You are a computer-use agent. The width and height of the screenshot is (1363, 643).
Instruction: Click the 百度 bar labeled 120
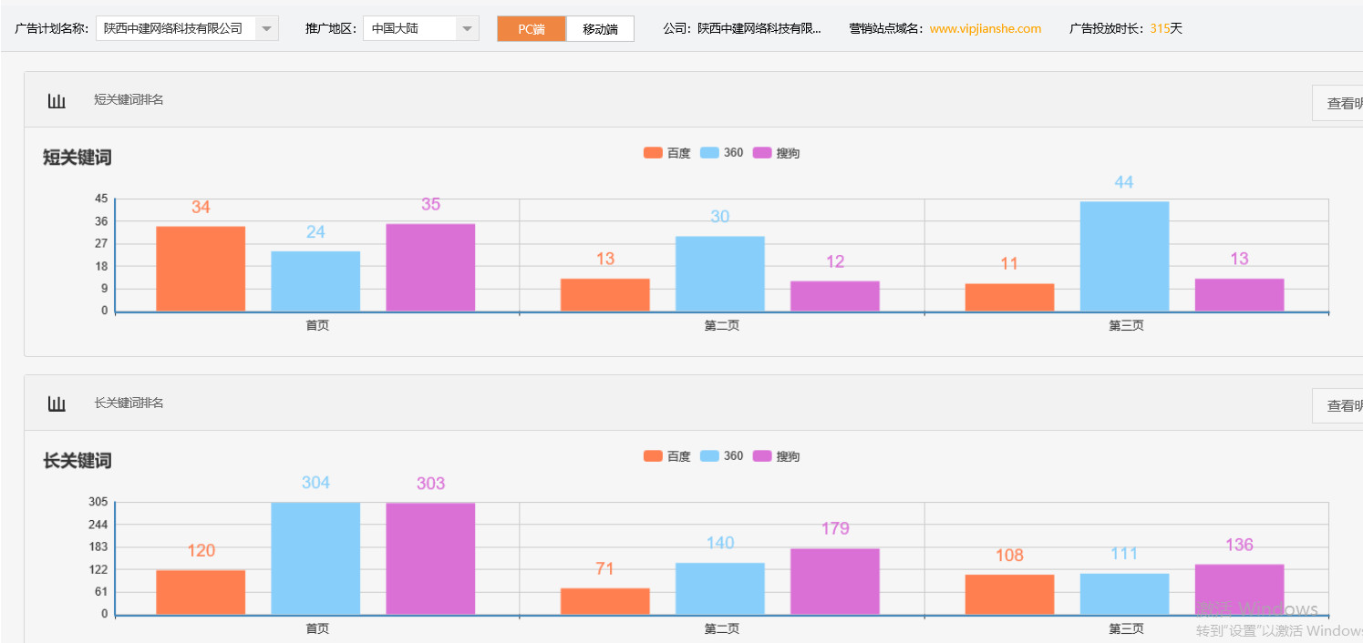pyautogui.click(x=201, y=592)
